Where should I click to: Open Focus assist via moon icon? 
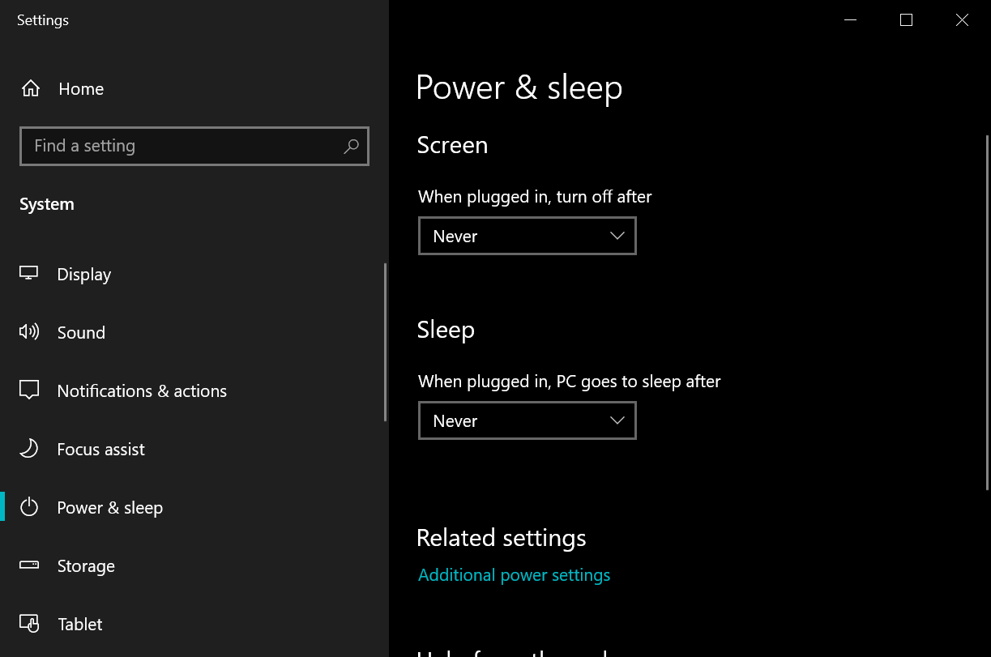pyautogui.click(x=29, y=449)
